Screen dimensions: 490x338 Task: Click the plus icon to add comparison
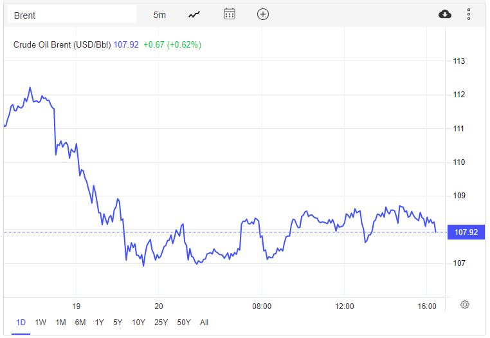(x=263, y=14)
